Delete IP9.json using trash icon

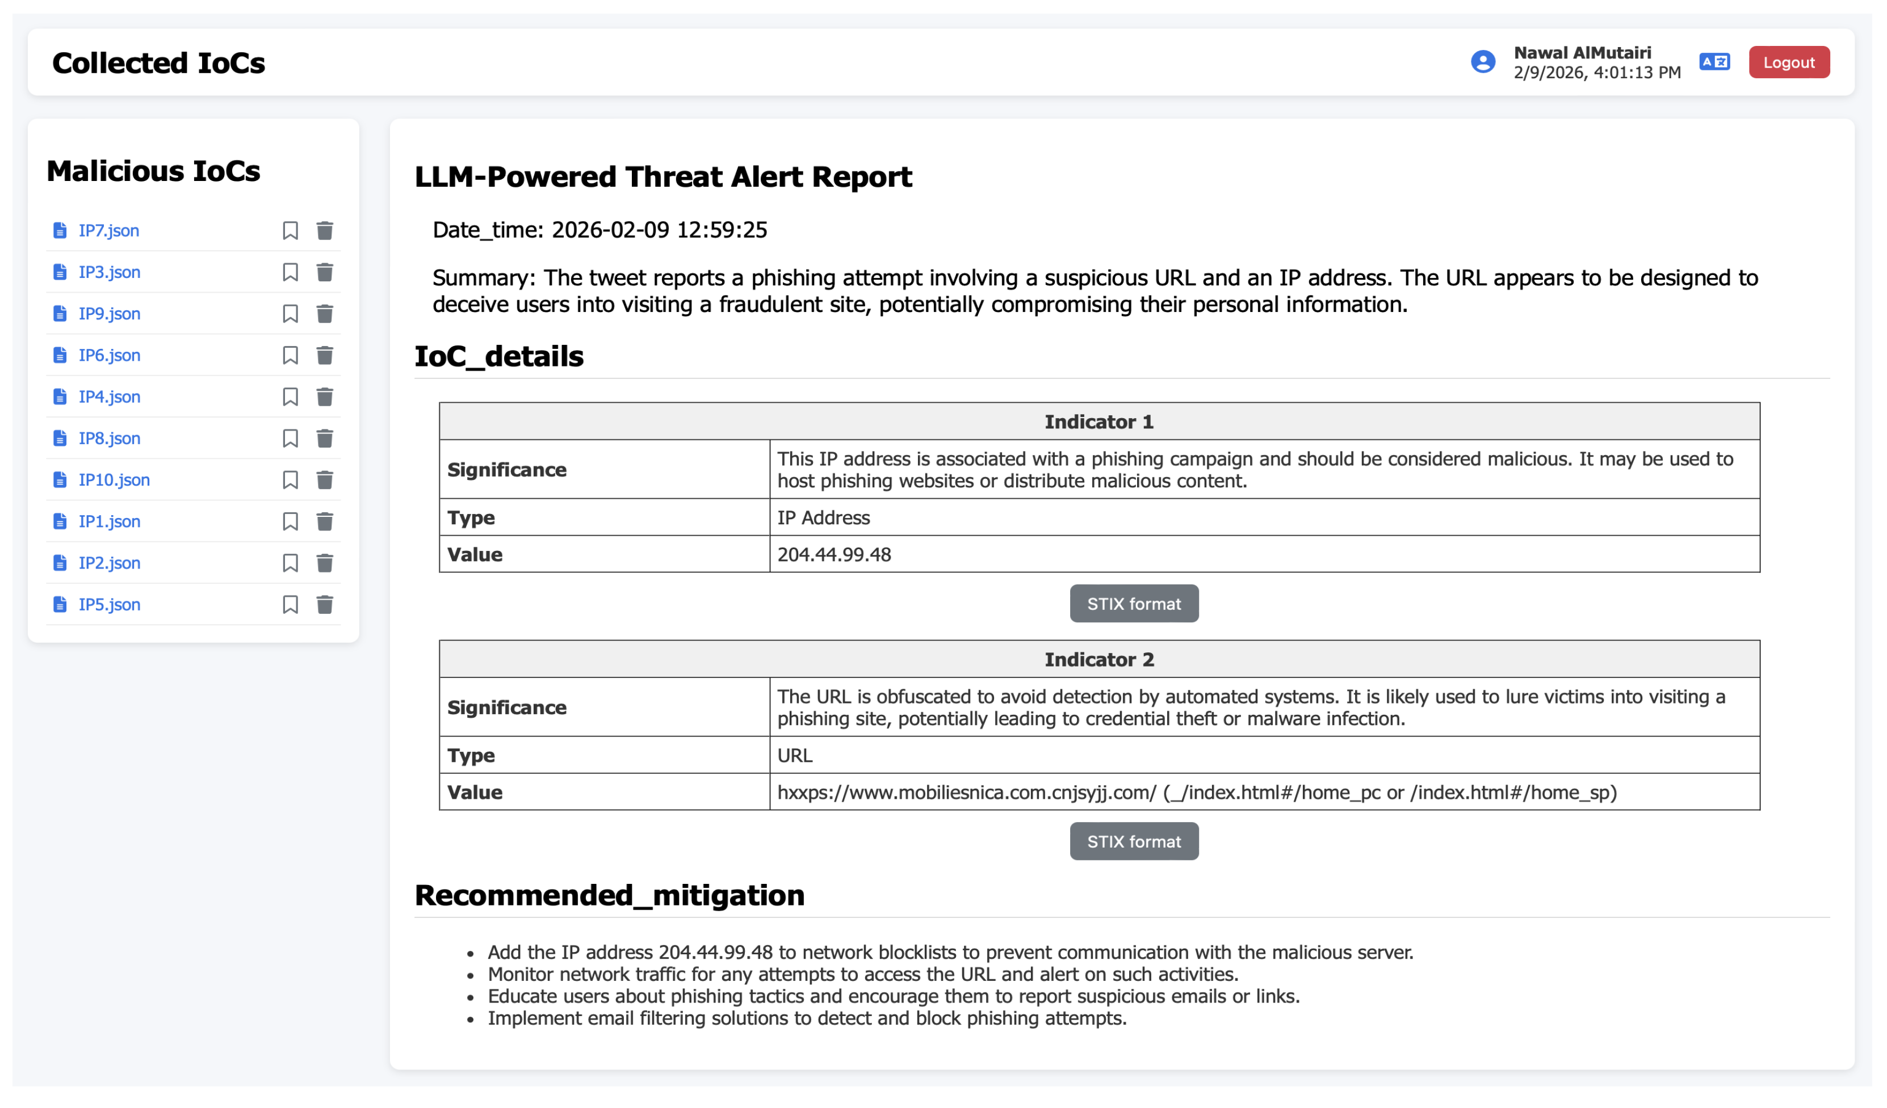324,314
